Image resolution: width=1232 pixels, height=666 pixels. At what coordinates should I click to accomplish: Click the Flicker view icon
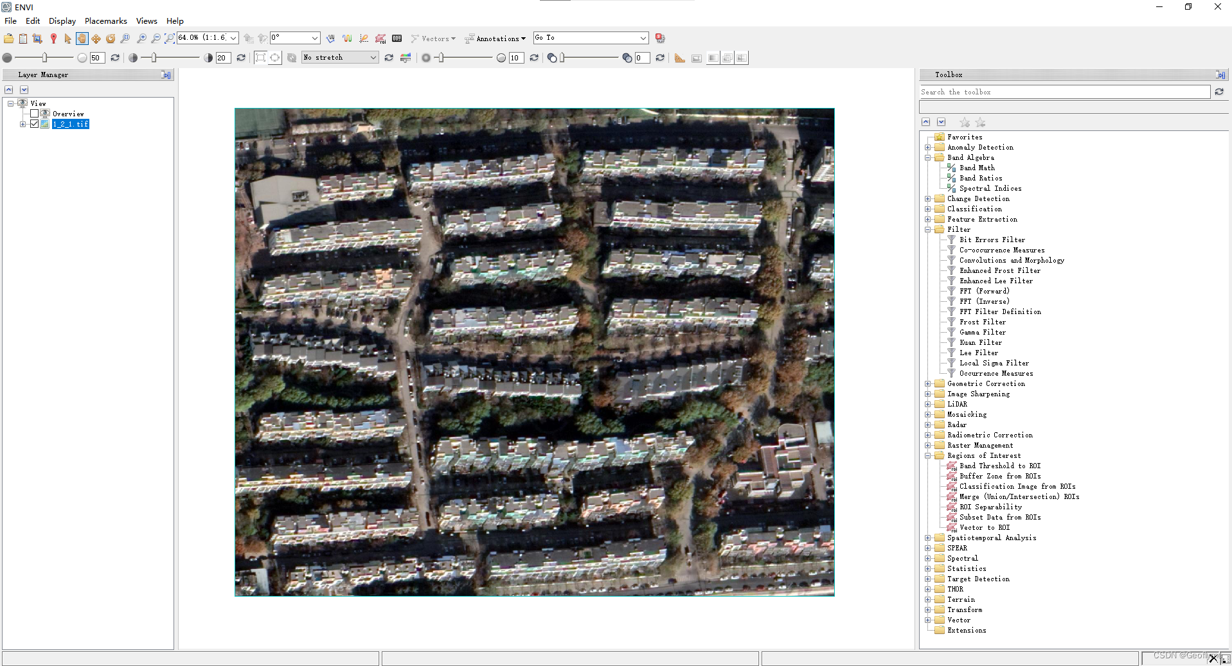pos(728,58)
